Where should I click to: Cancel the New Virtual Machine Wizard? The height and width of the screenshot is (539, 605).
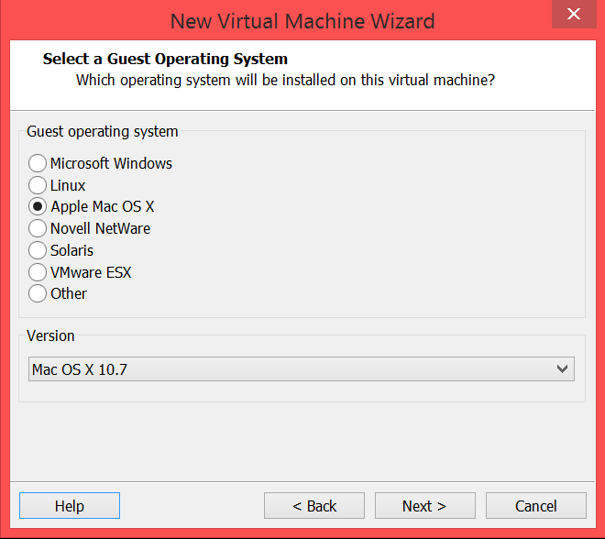tap(536, 506)
